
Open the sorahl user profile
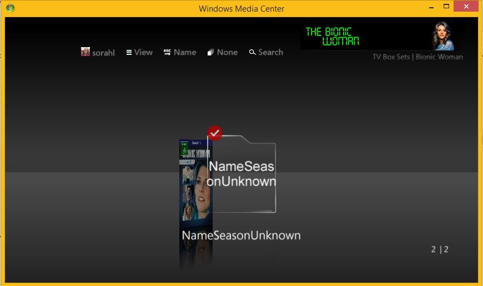tap(98, 52)
